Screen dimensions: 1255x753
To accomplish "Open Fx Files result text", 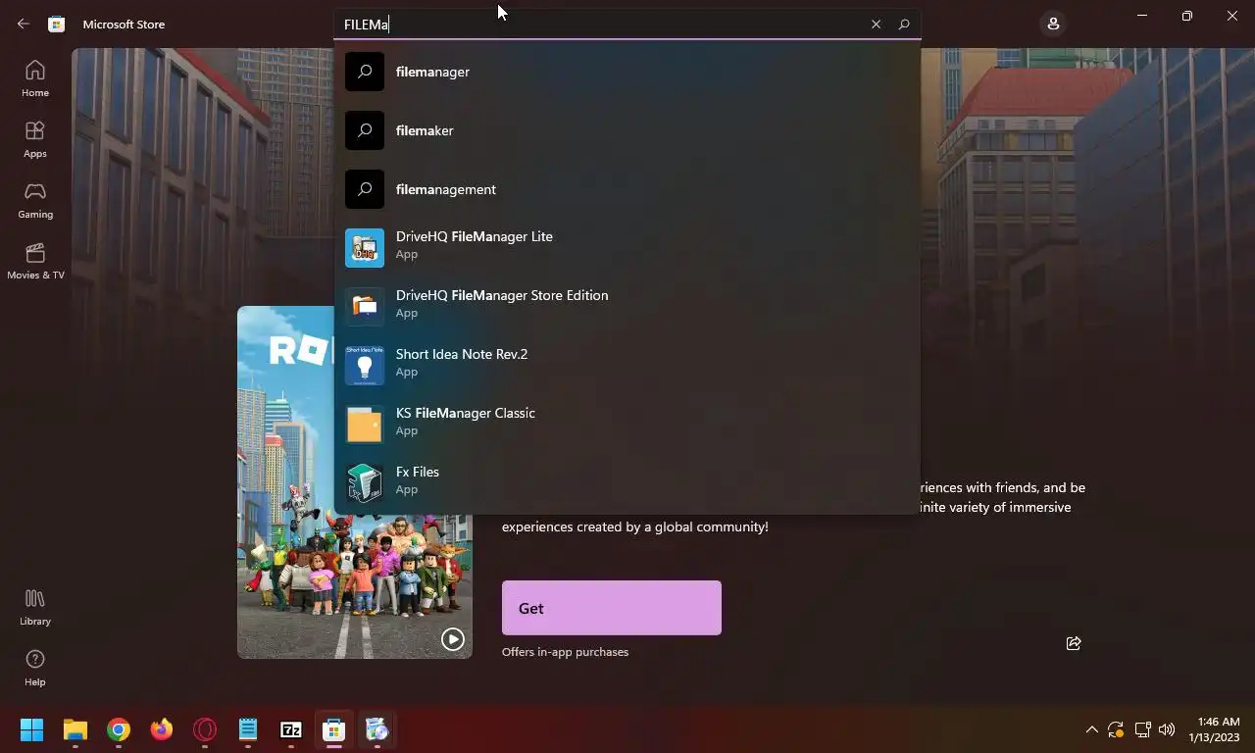I will click(x=418, y=472).
